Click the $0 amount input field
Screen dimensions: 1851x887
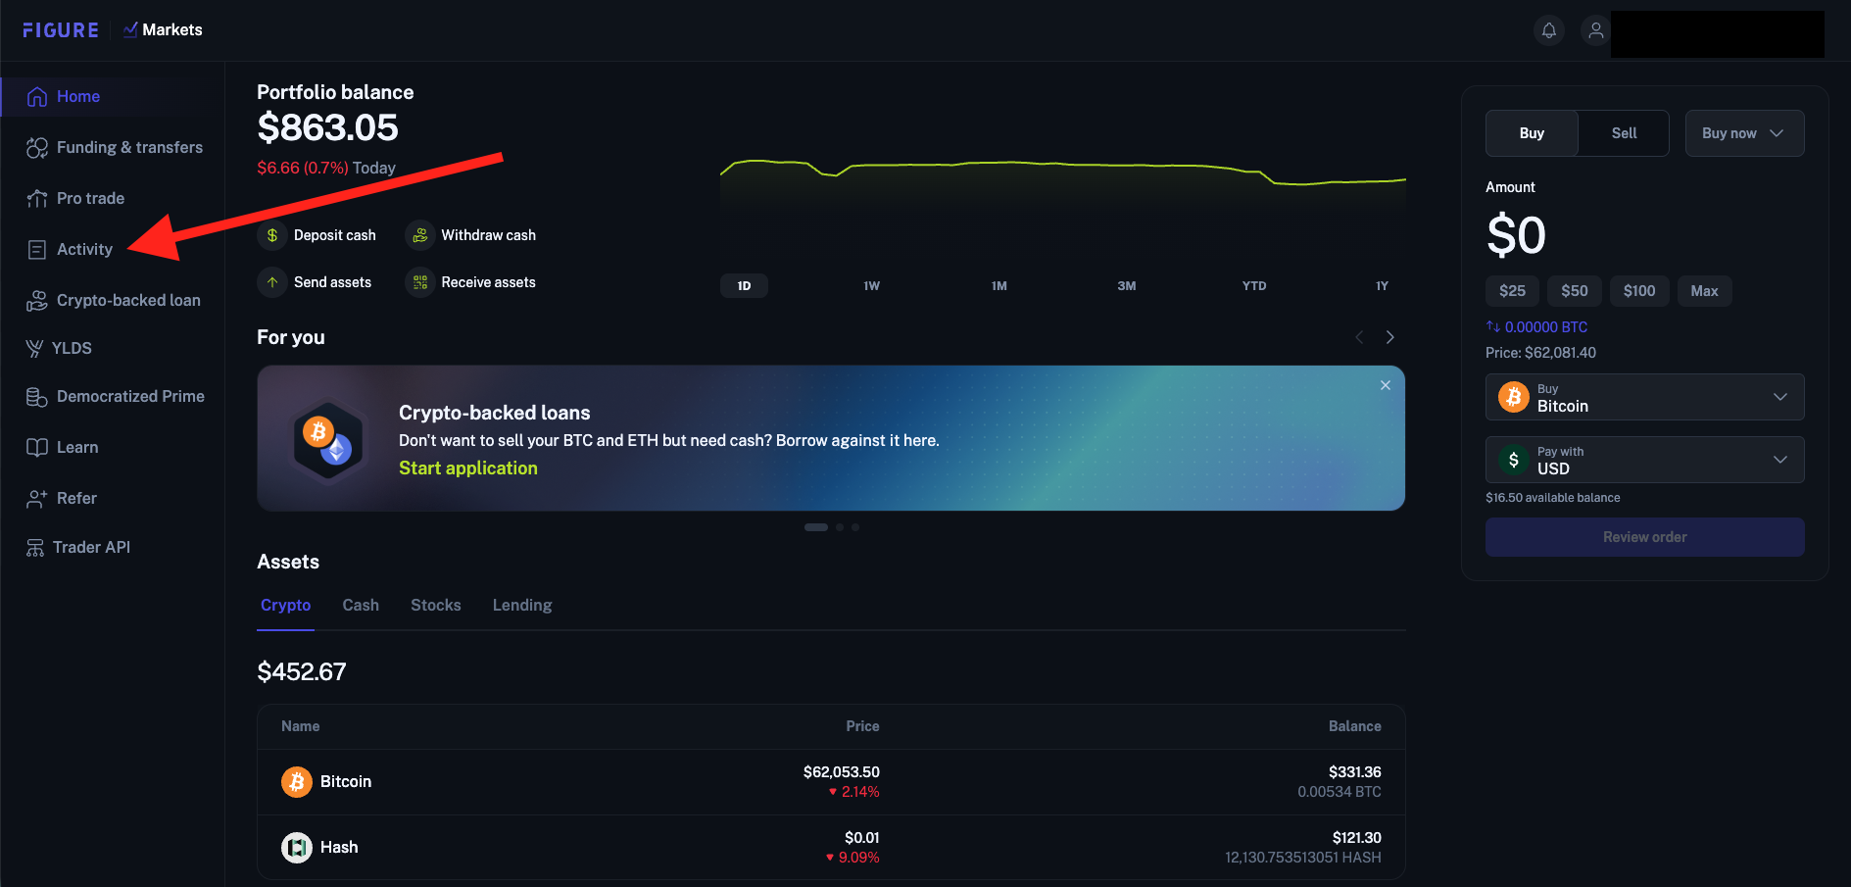coord(1516,235)
